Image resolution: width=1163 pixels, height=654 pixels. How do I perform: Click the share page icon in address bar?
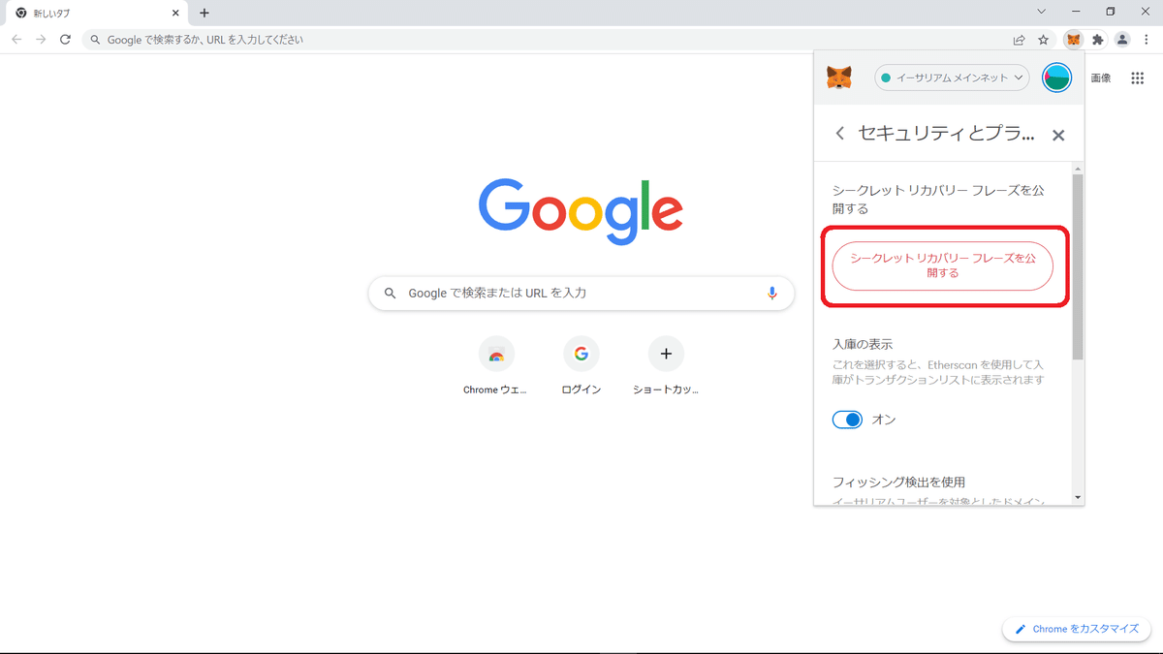tap(1019, 40)
